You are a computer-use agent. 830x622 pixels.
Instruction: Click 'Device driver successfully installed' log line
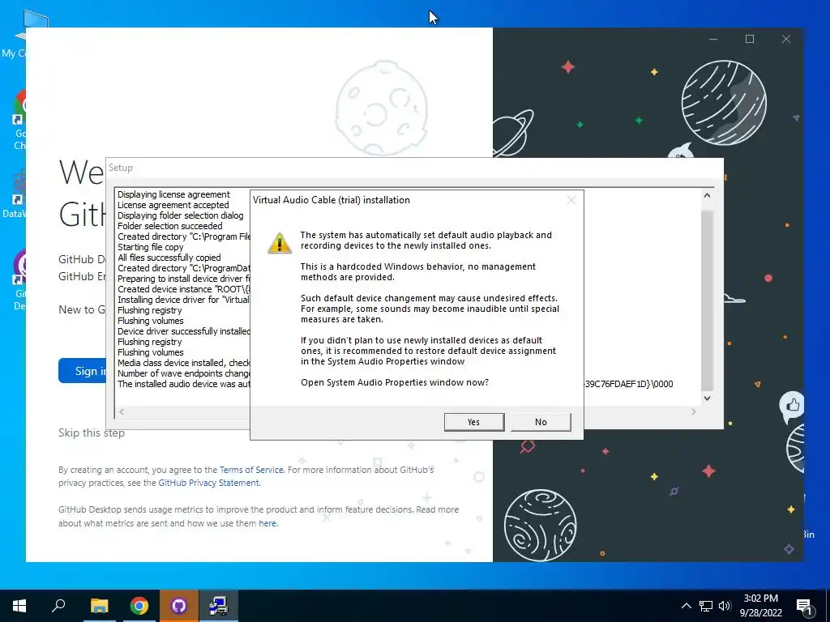(x=184, y=331)
